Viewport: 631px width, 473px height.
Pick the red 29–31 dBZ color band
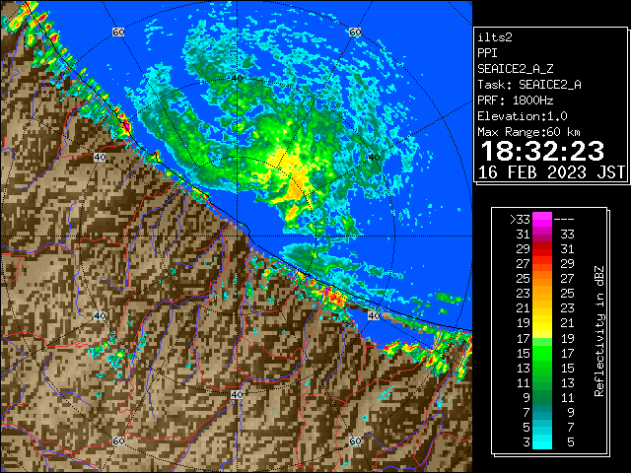point(542,249)
